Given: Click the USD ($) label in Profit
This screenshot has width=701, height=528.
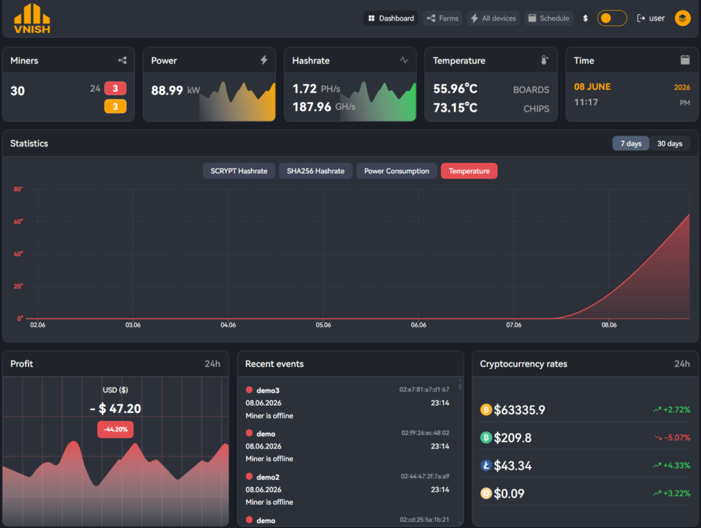Looking at the screenshot, I should [x=115, y=390].
